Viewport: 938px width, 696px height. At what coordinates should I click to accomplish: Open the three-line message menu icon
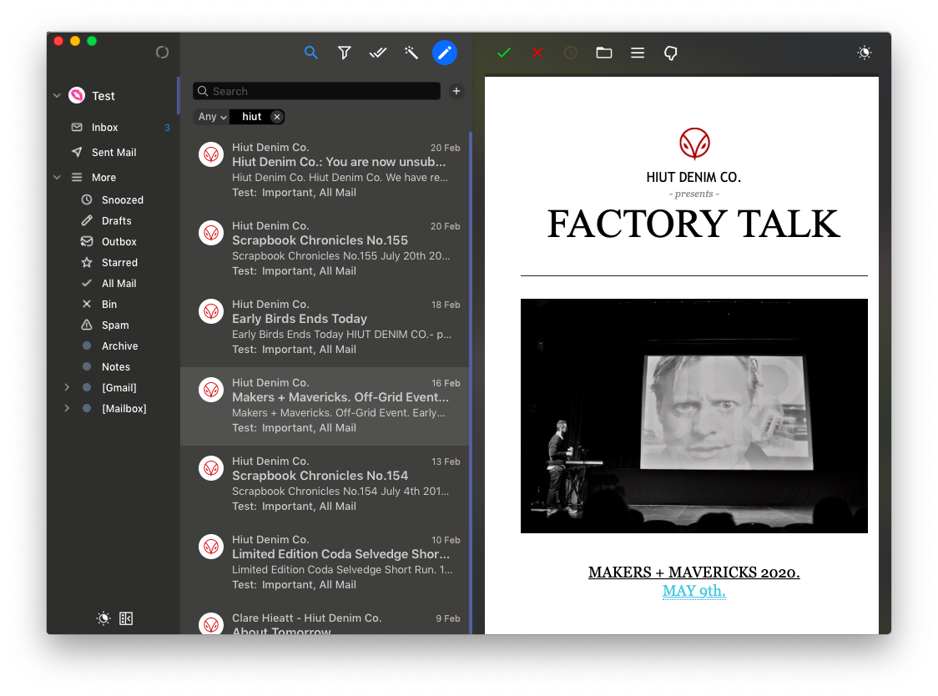coord(638,53)
